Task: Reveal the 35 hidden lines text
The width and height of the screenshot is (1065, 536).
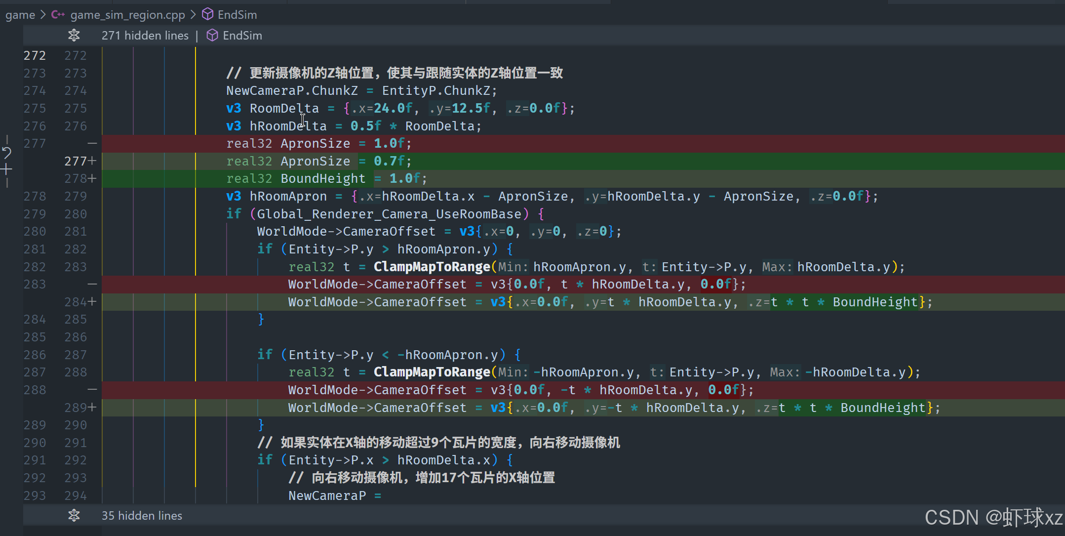Action: [x=142, y=516]
